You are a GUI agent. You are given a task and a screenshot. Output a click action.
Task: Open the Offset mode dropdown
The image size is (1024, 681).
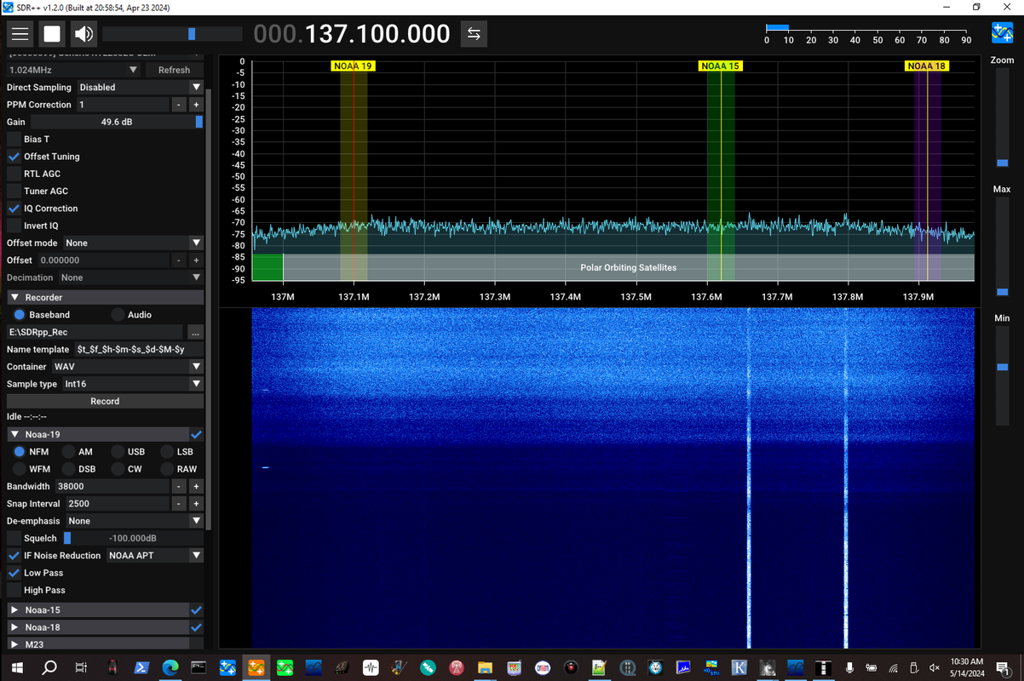point(134,243)
